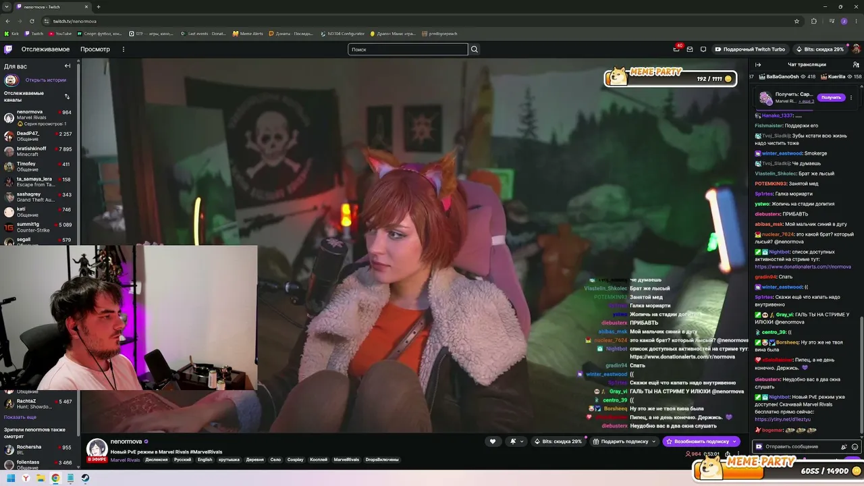Viewport: 864px width, 486px height.
Task: Open the Prime loot crown with badge 40
Action: (x=676, y=49)
